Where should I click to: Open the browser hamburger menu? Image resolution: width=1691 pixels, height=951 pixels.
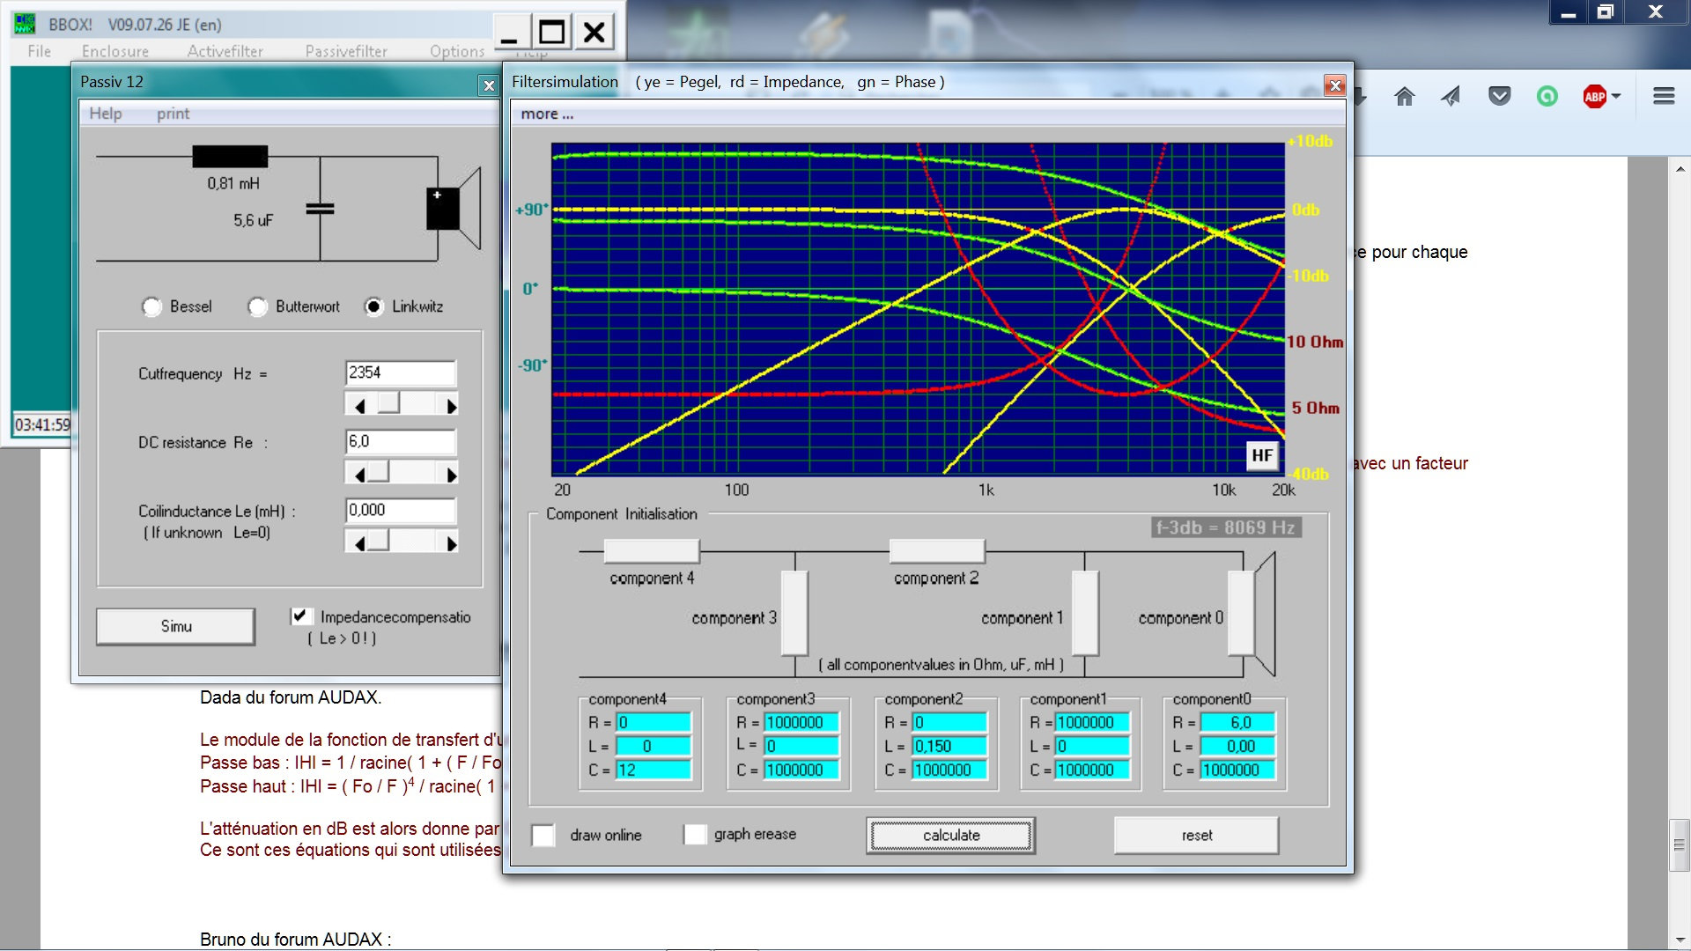[1663, 97]
